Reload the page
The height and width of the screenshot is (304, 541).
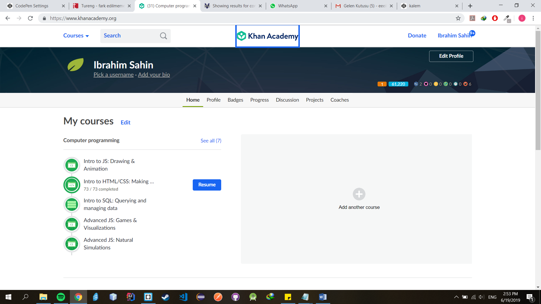coord(30,18)
